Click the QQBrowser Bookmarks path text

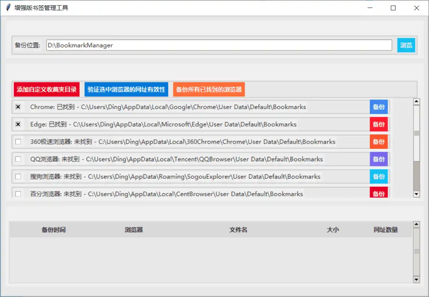pyautogui.click(x=204, y=159)
